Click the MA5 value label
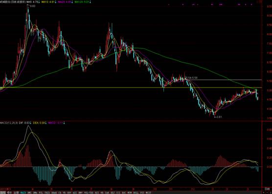Viewport: 272px width, 194px height. tap(33, 2)
